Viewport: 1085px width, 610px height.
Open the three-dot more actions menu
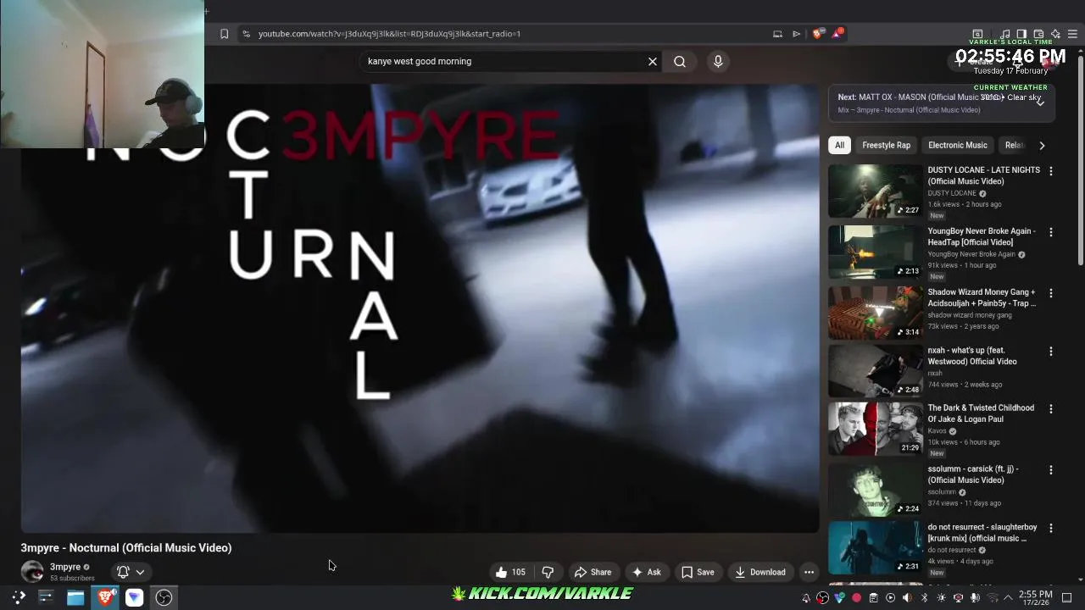tap(809, 572)
